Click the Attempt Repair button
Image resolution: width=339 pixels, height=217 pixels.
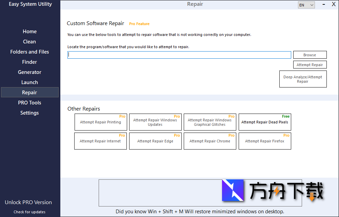click(310, 64)
